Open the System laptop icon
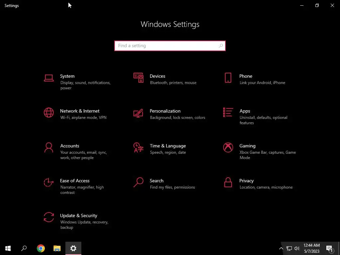The height and width of the screenshot is (255, 340). tap(49, 78)
